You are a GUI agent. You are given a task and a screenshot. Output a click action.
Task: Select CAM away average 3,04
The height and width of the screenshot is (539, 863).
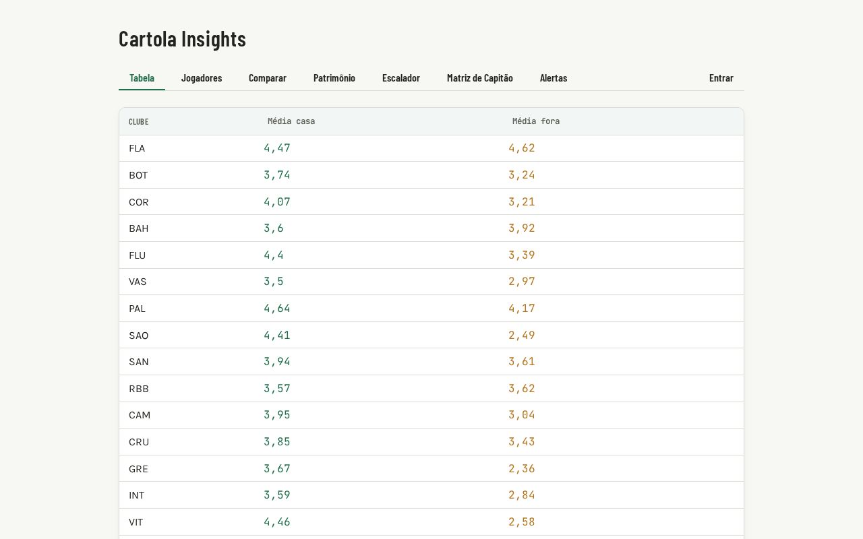click(522, 415)
